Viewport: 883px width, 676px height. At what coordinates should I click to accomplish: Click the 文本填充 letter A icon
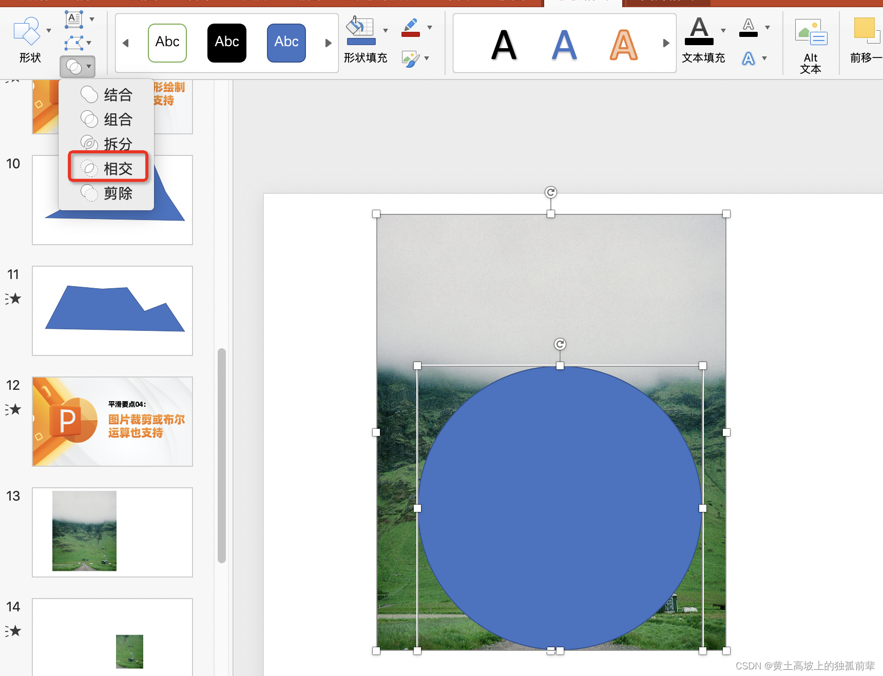point(699,31)
